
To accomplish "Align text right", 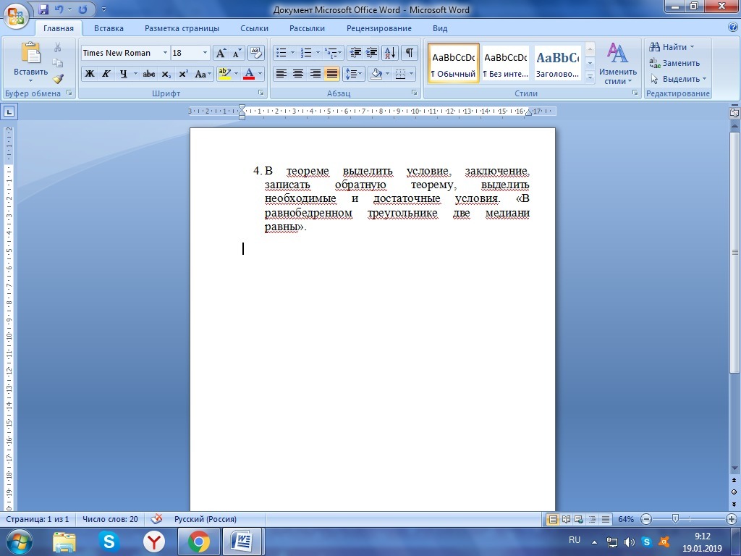I will (315, 74).
